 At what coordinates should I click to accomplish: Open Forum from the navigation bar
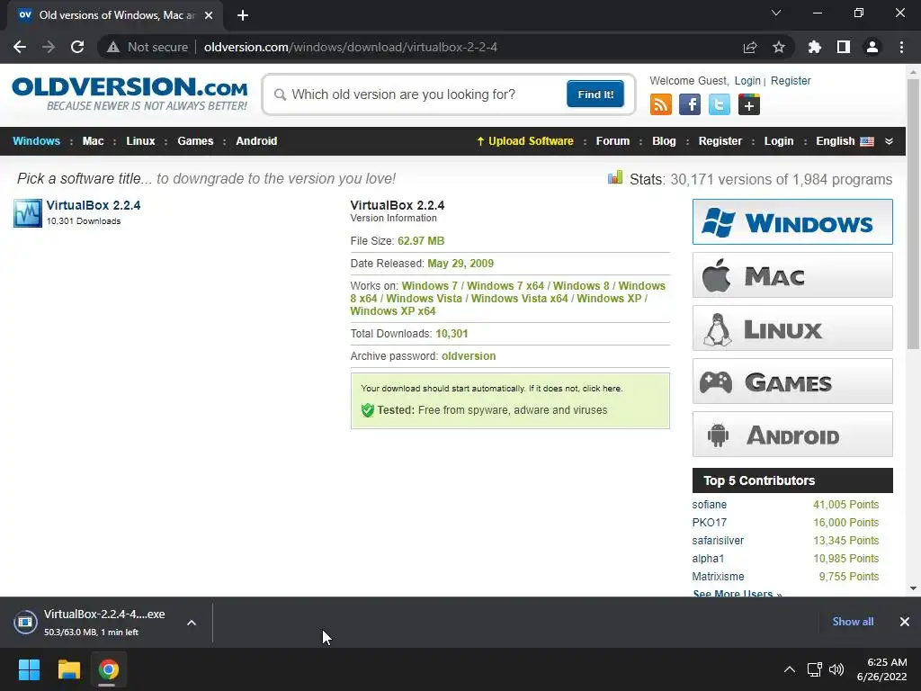(x=613, y=141)
